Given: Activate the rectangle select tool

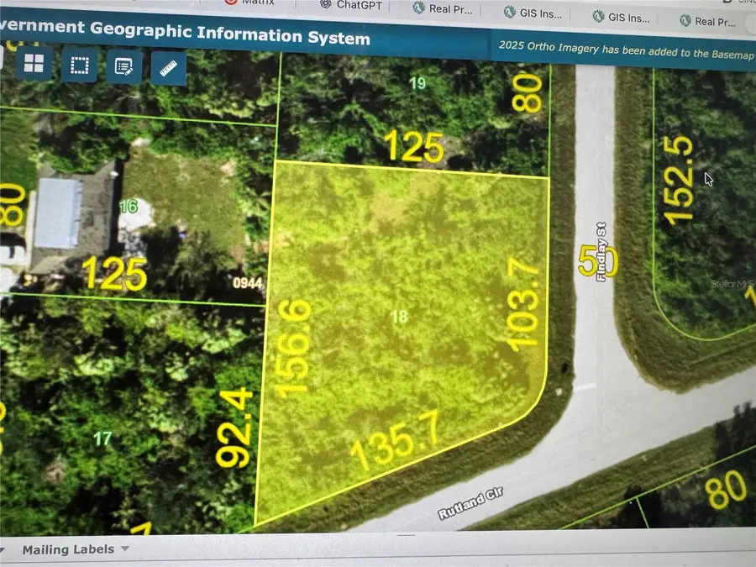Looking at the screenshot, I should coord(80,65).
